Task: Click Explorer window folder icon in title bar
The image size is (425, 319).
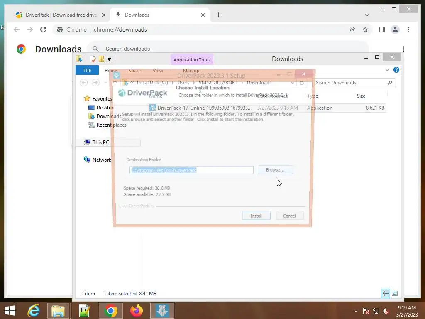Action: (79, 59)
